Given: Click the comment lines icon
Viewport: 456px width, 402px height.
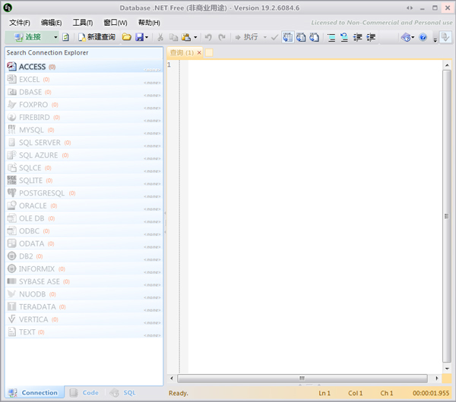Looking at the screenshot, I should [331, 37].
